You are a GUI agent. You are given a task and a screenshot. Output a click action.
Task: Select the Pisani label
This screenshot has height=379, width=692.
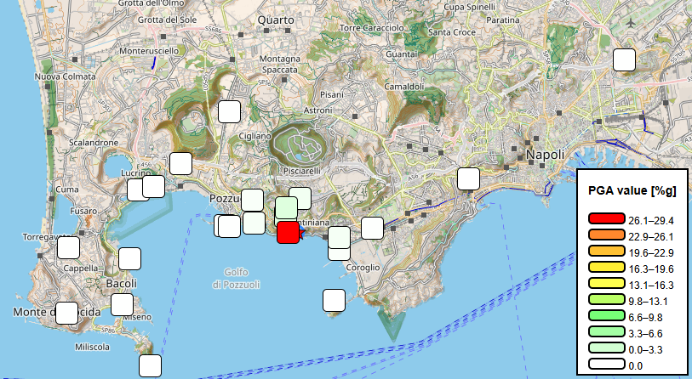coord(332,95)
